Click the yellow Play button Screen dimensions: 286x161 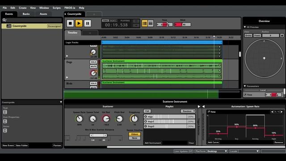point(79,23)
